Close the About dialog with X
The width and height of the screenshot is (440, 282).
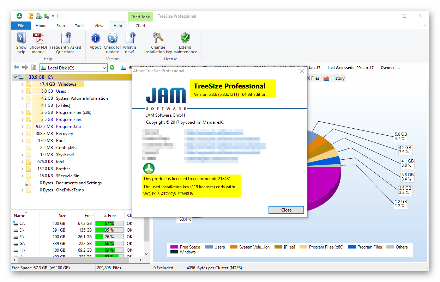(302, 71)
